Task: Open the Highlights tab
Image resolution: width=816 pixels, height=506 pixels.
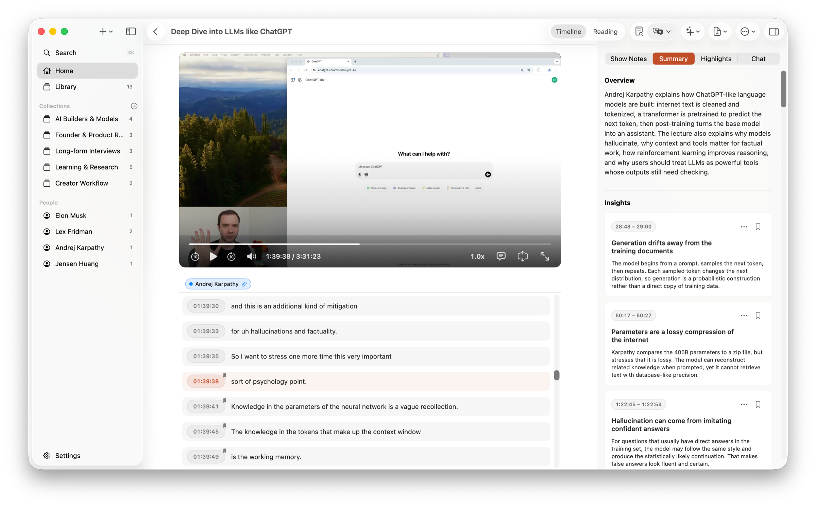Action: 716,58
